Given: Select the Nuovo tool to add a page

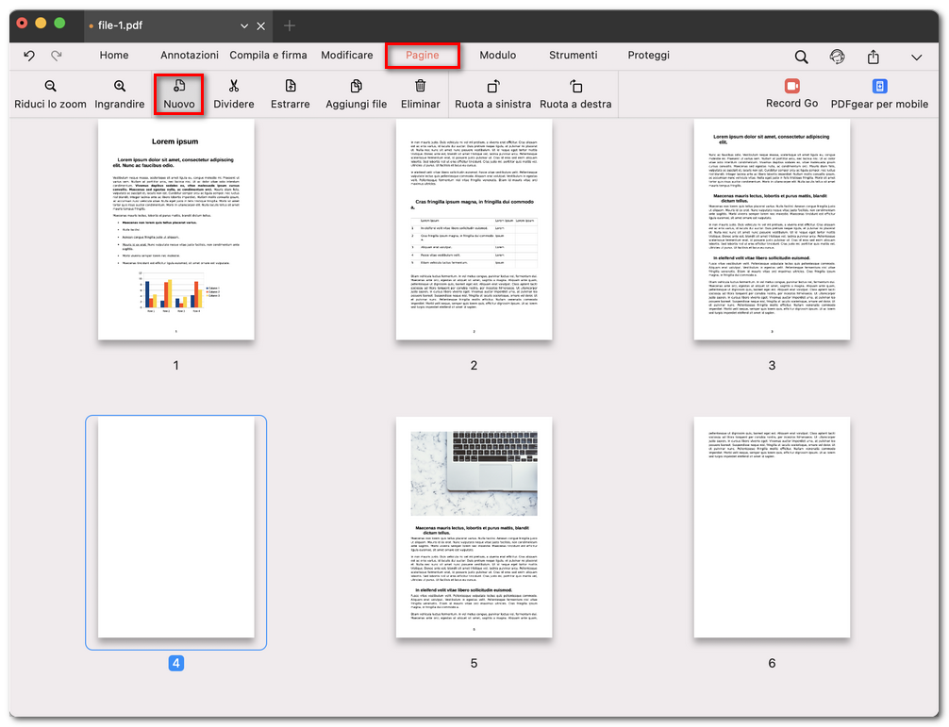Looking at the screenshot, I should [x=178, y=93].
